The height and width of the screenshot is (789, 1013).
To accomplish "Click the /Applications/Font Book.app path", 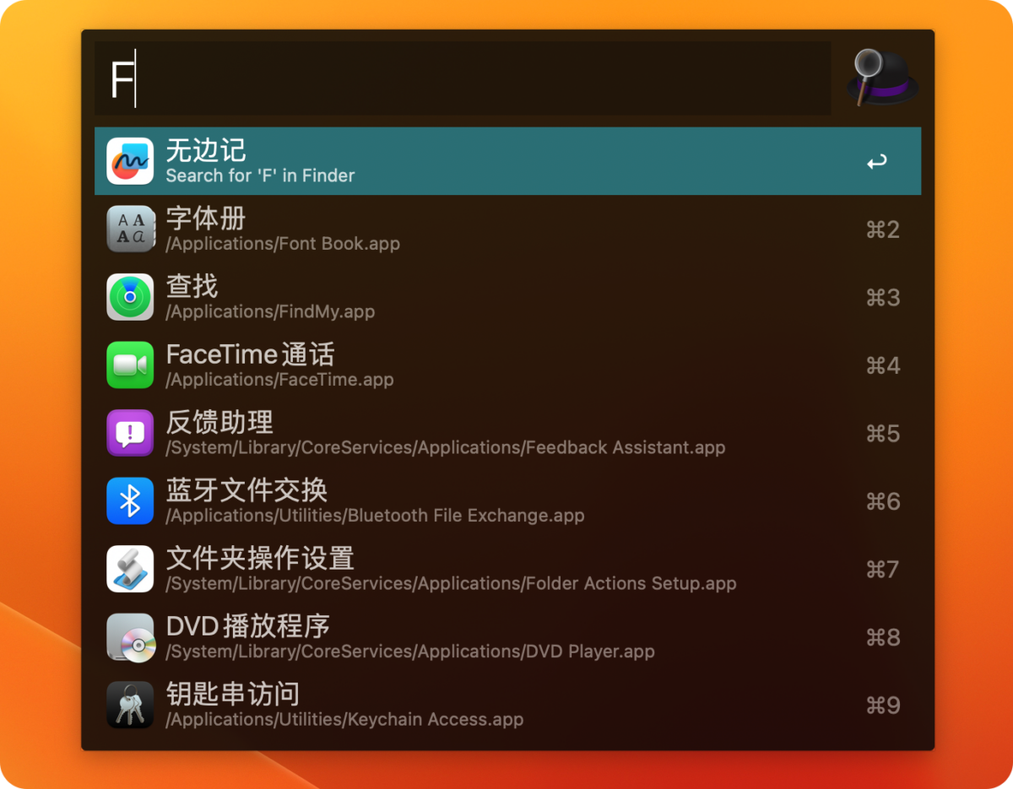I will point(283,244).
